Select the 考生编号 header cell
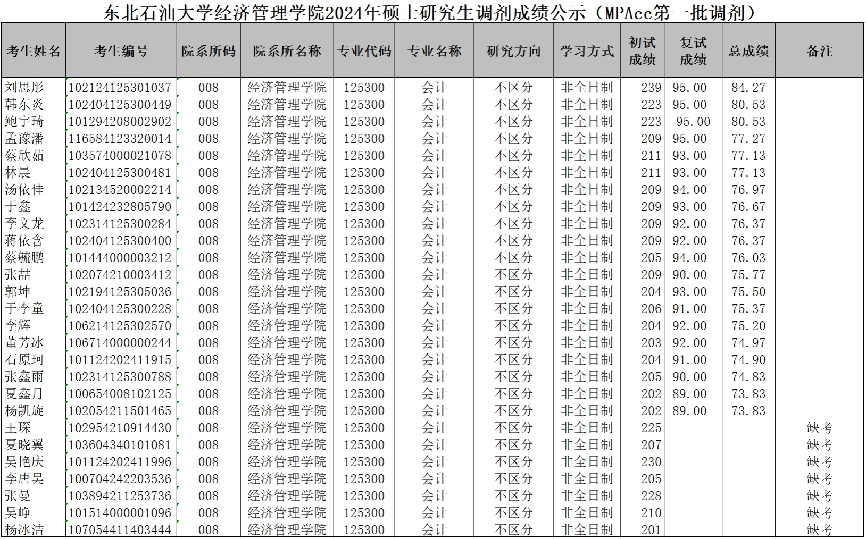The width and height of the screenshot is (866, 539). tap(121, 51)
